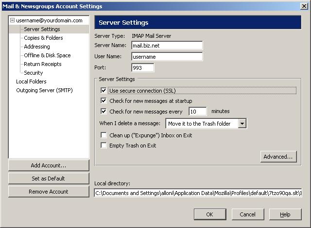Select Offline & Disk Space

tap(47, 55)
